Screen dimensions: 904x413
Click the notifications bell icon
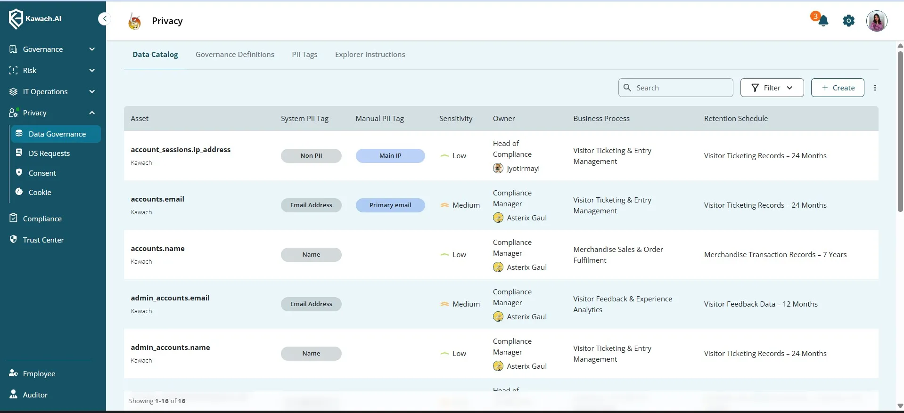point(823,21)
